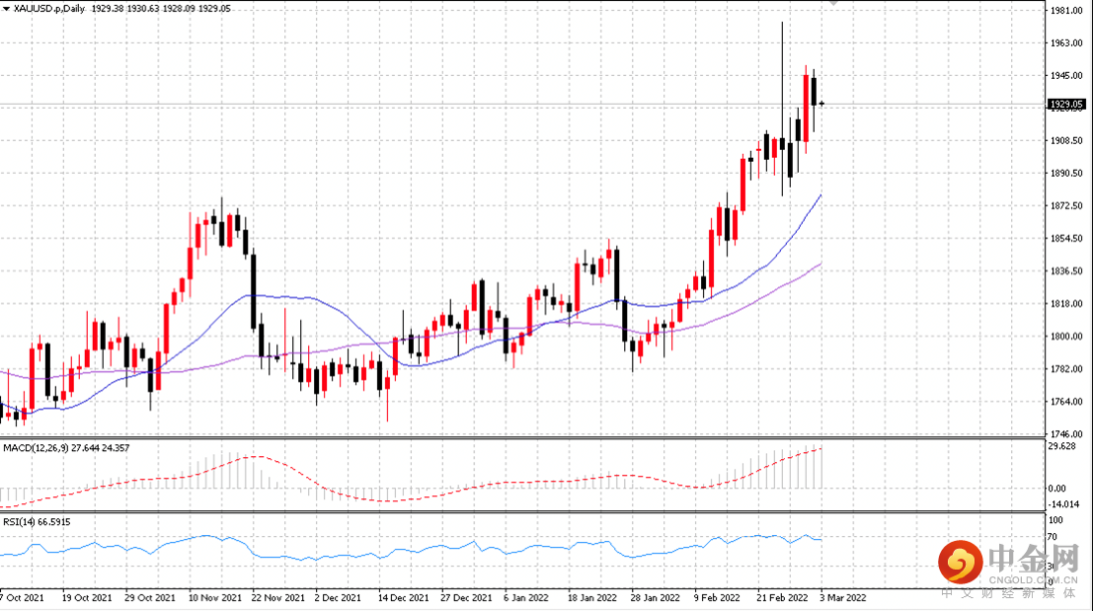The image size is (1093, 611).
Task: Click the 28 Jan 2022 date label
Action: pyautogui.click(x=656, y=598)
